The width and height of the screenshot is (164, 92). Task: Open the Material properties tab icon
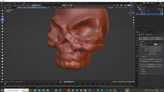pos(137,68)
